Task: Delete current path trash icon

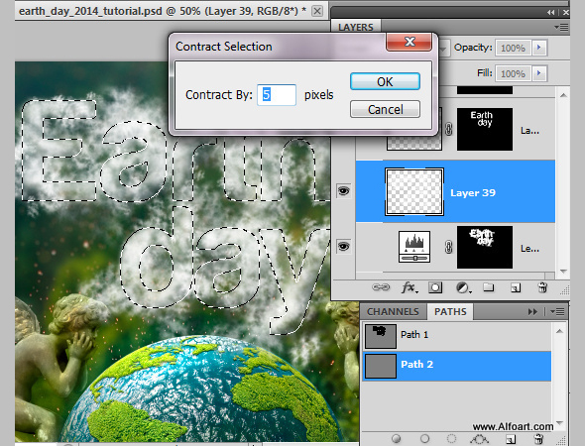Action: (x=538, y=439)
